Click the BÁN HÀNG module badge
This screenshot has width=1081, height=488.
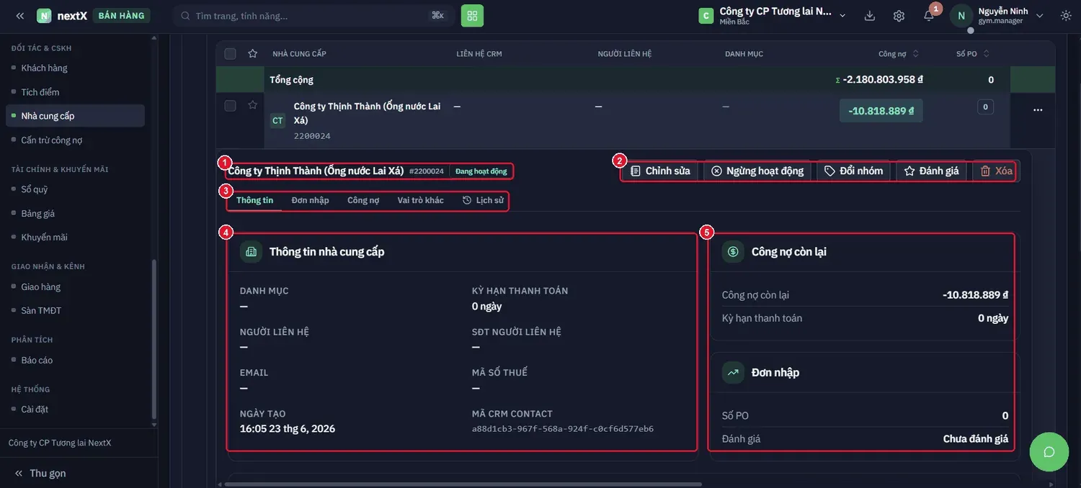[121, 15]
